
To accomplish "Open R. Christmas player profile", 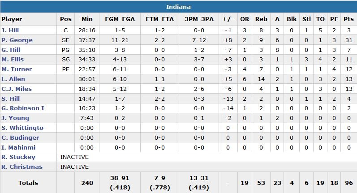I will click(22, 167).
